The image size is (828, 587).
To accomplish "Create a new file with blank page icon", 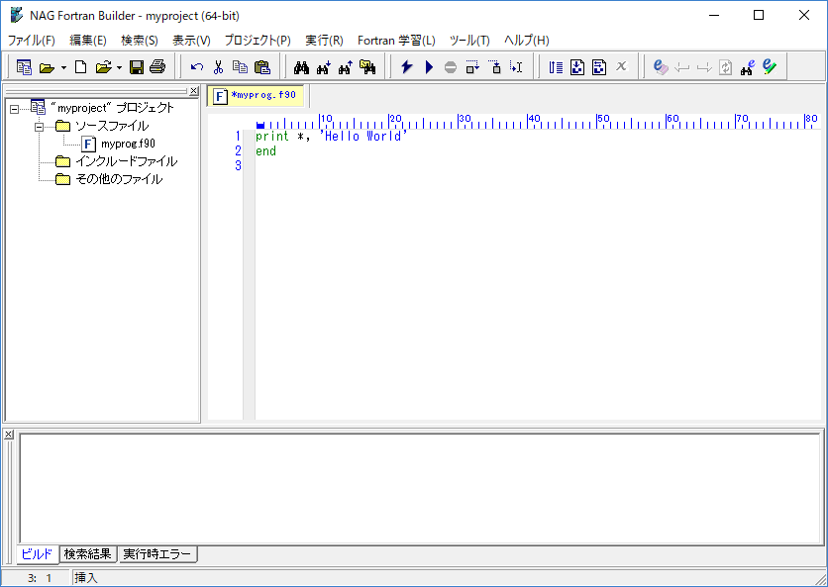I will [81, 67].
